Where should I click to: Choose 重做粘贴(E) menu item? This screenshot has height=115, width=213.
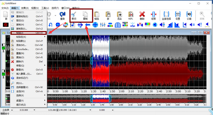click(29, 16)
